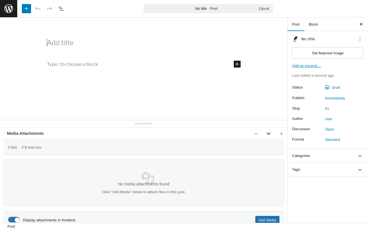Click the meta box resize handle
368x230 pixels.
pyautogui.click(x=144, y=124)
